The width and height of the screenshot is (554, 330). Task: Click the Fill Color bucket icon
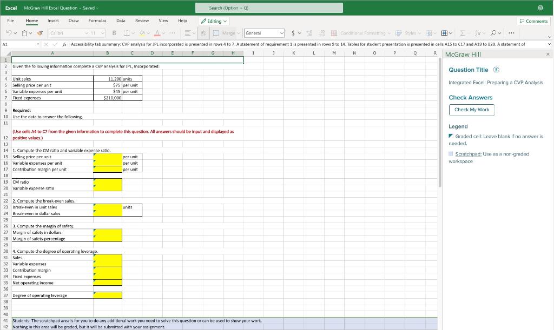tap(142, 33)
